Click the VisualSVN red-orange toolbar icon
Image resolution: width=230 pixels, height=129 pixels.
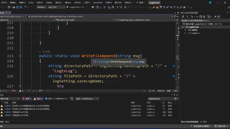154,7
